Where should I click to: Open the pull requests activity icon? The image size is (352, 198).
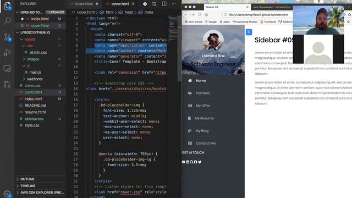(7, 84)
